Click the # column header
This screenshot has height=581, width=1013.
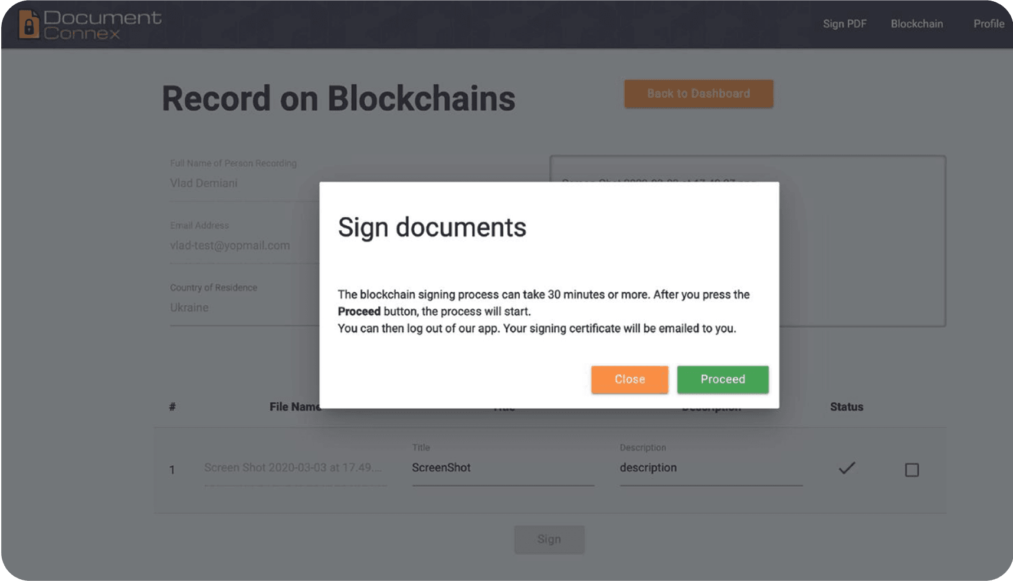tap(172, 407)
